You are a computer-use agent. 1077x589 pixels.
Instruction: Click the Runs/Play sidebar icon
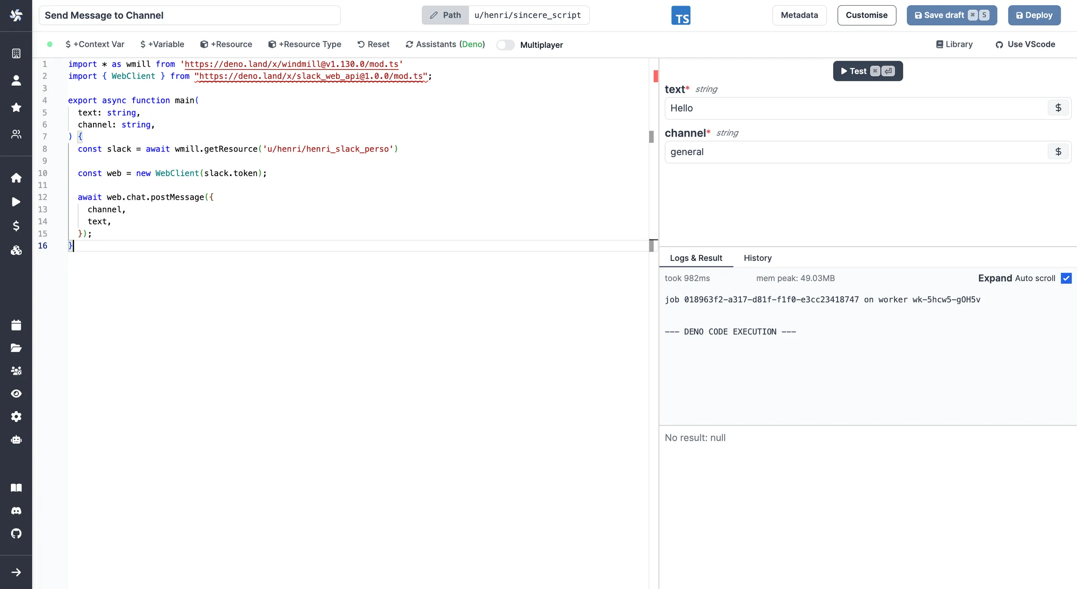[x=16, y=201]
